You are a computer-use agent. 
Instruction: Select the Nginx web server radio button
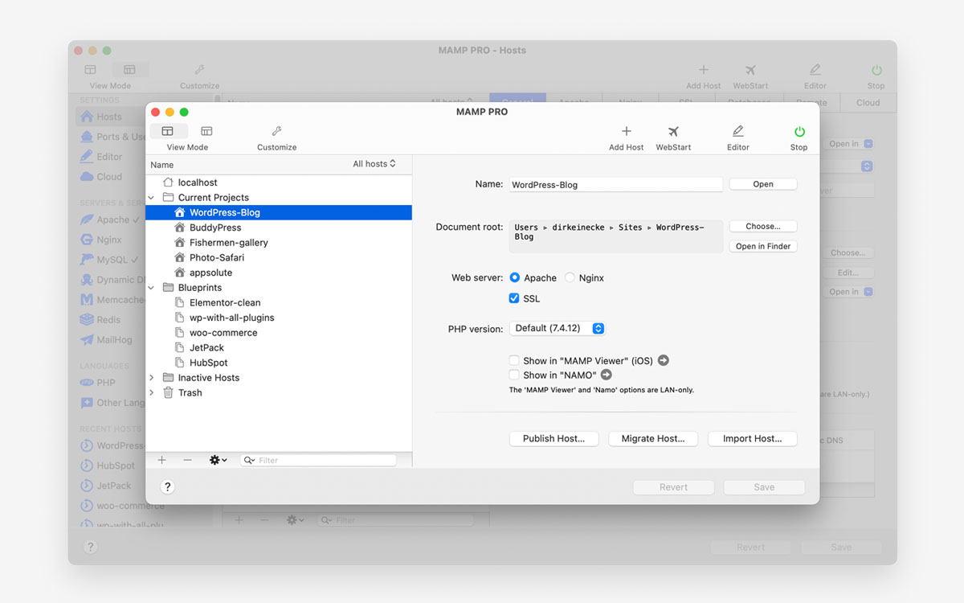coord(570,277)
